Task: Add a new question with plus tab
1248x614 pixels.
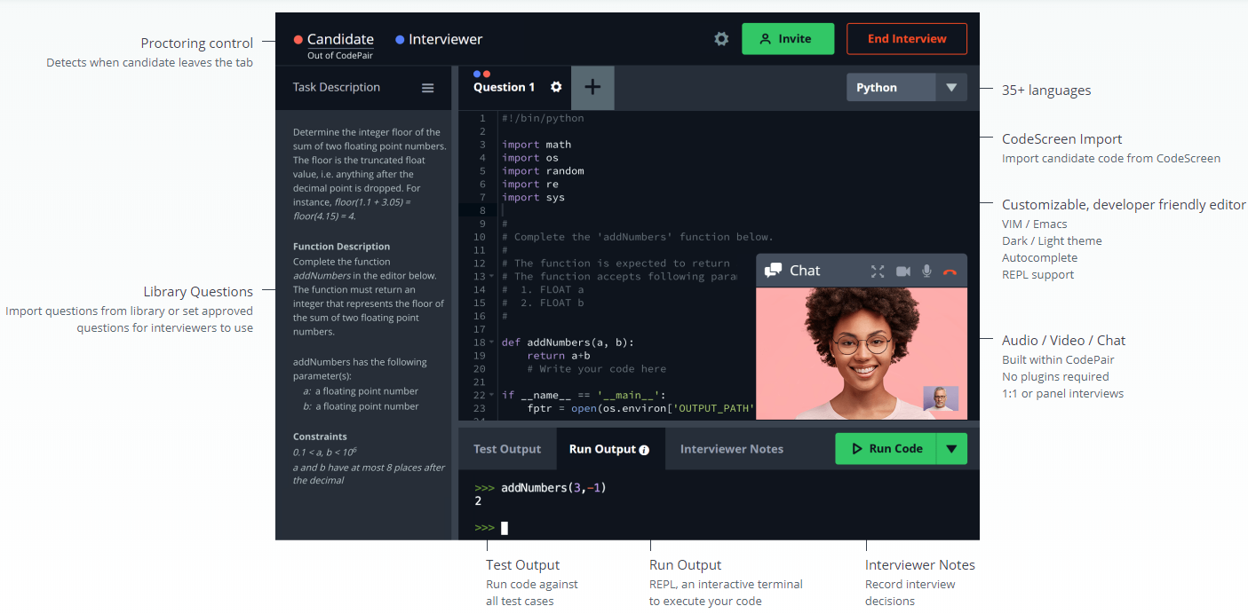Action: click(592, 87)
